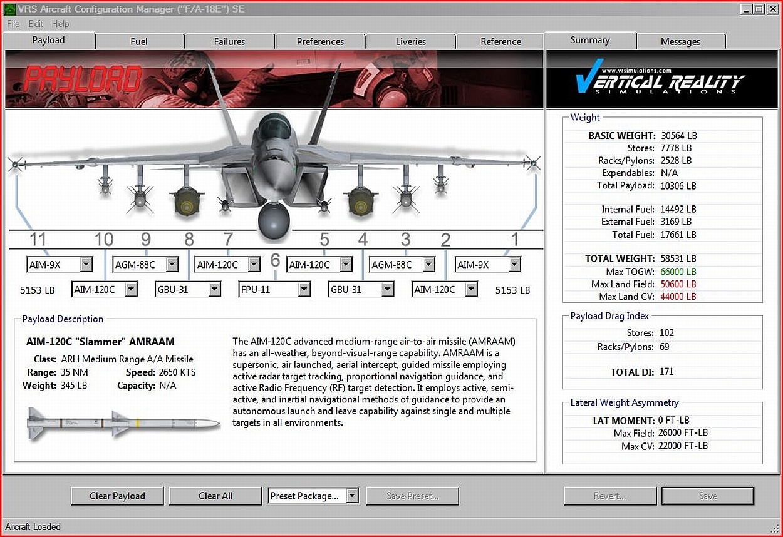Expand the station 6 FPU-11 dropdown
Screen dimensions: 783x537
tap(304, 289)
